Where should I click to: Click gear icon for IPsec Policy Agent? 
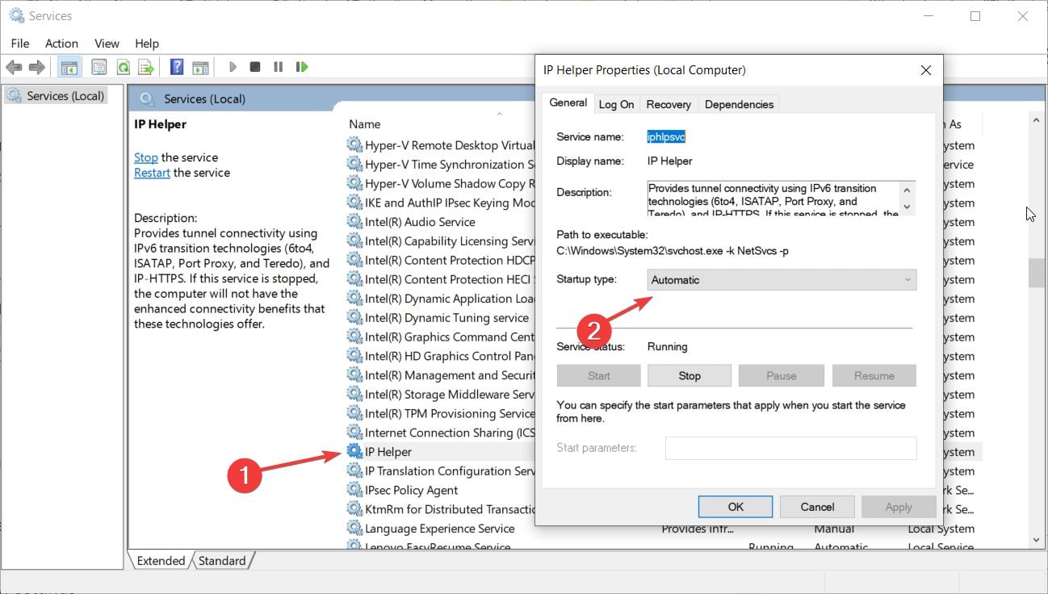click(x=354, y=490)
